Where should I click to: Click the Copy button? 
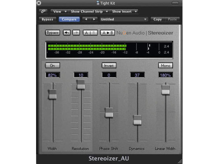click(x=157, y=19)
